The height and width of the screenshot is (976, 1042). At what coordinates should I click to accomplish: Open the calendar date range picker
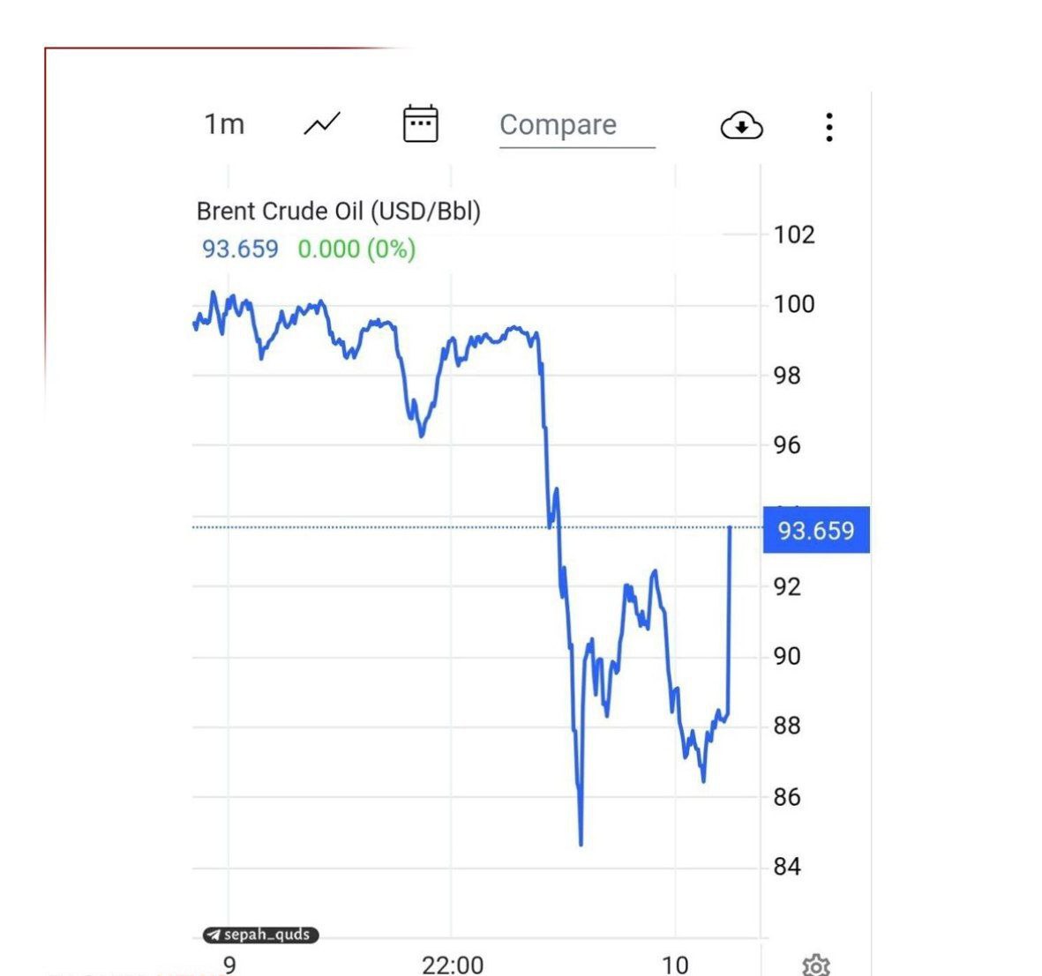[x=420, y=123]
